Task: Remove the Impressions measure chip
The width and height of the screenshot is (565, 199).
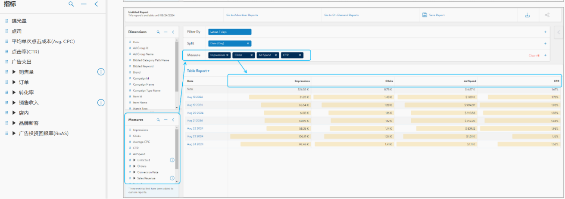Action: pos(228,55)
